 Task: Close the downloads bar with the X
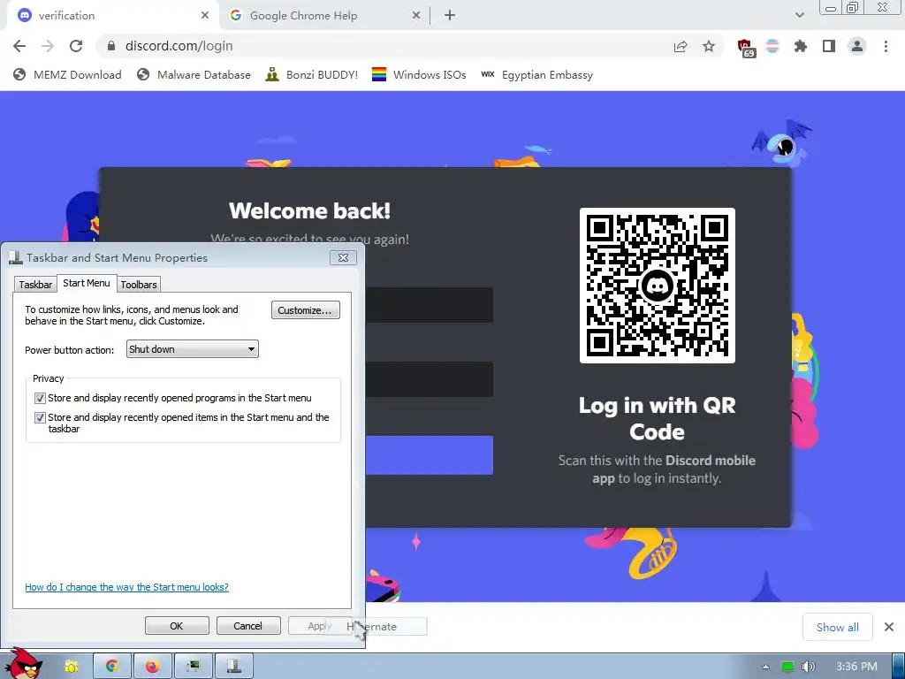889,627
